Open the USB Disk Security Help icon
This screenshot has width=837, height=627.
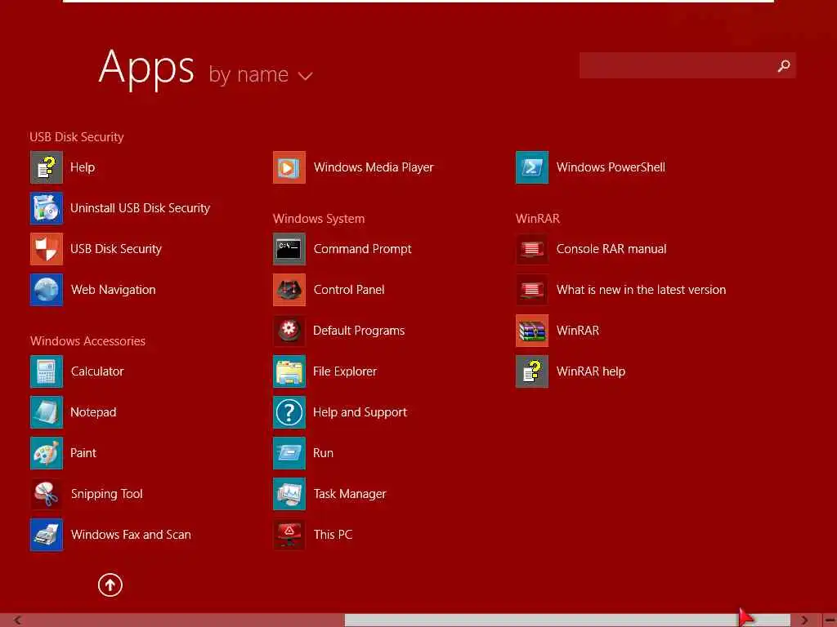click(x=47, y=167)
